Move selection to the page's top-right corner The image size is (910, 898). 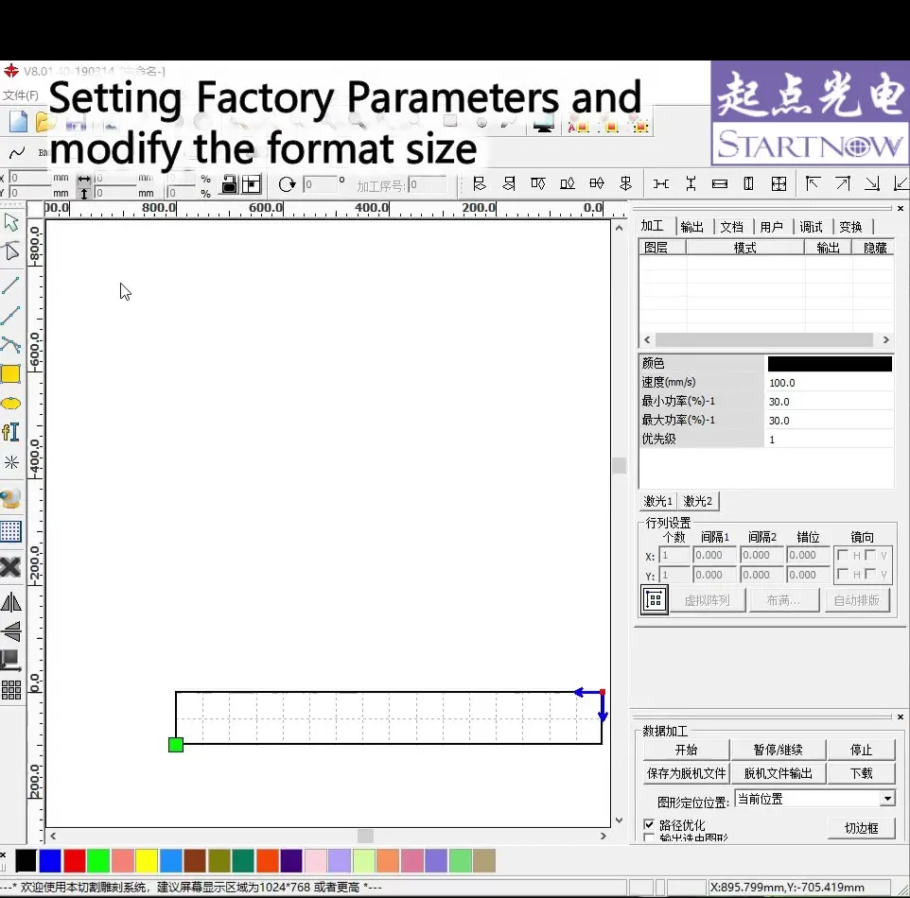pos(843,184)
